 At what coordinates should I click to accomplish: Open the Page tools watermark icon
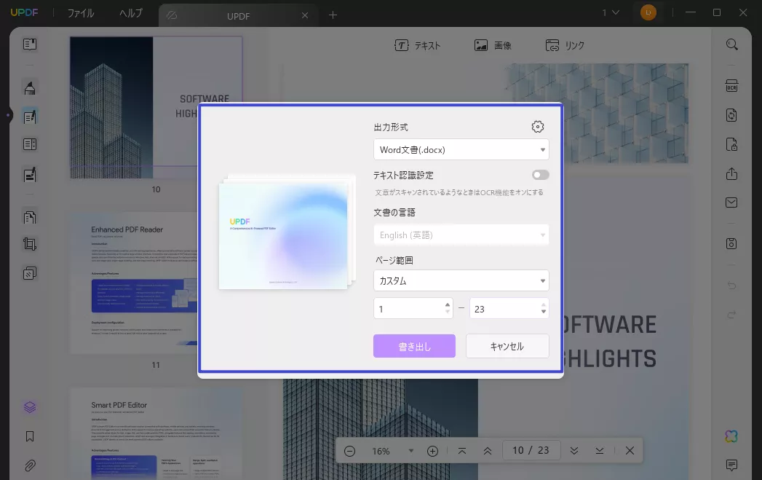pyautogui.click(x=30, y=273)
